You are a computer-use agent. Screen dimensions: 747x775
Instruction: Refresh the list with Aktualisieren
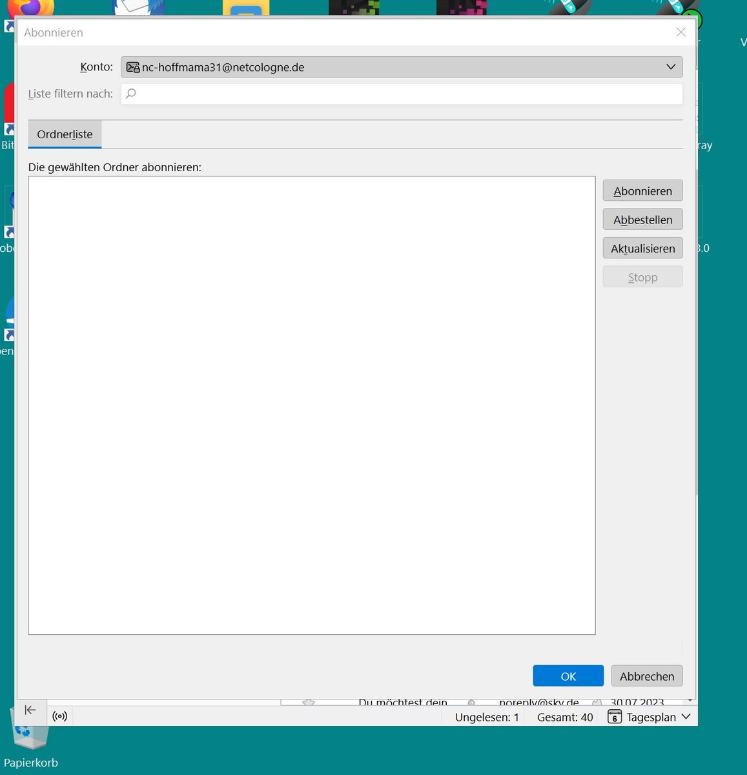[x=642, y=248]
